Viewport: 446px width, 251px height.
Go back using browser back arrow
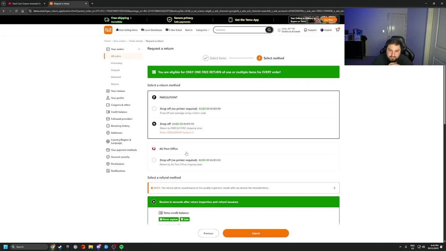(3, 11)
